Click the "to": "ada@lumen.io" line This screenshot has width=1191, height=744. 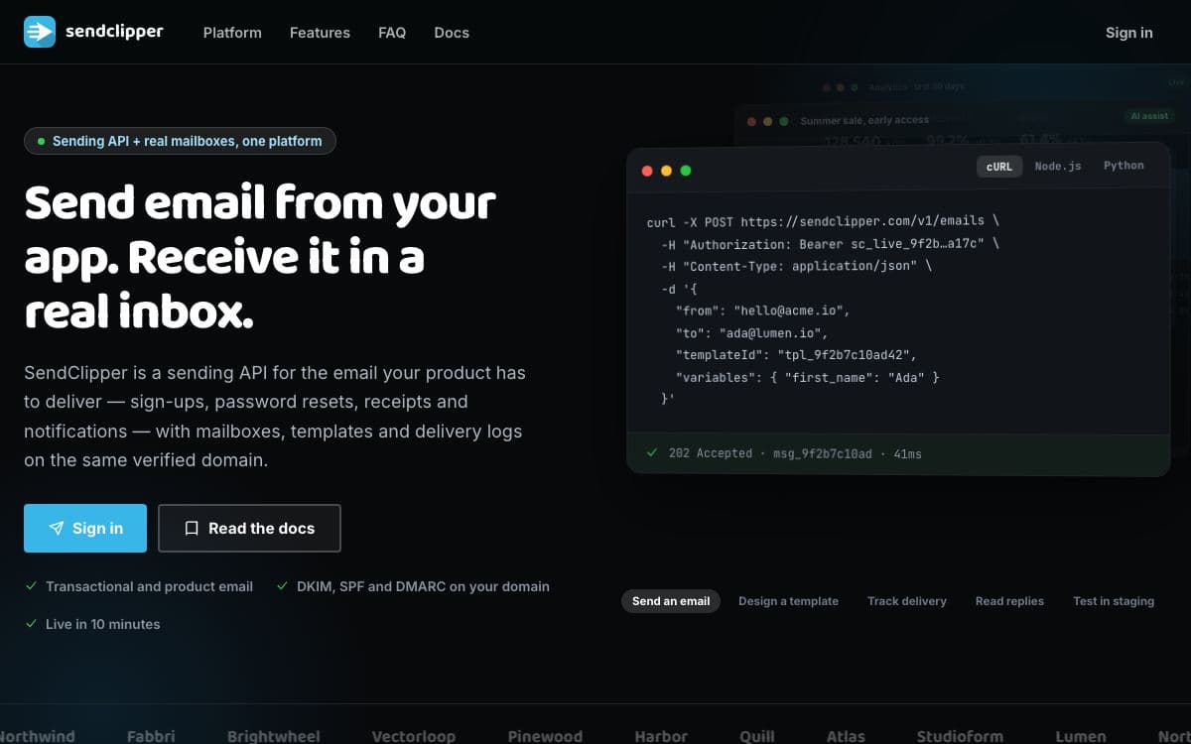(x=751, y=333)
